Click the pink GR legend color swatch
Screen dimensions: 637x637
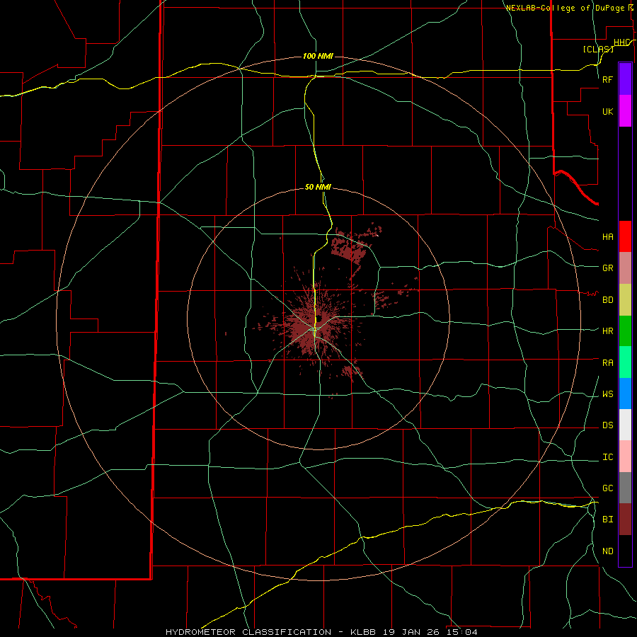pos(625,268)
